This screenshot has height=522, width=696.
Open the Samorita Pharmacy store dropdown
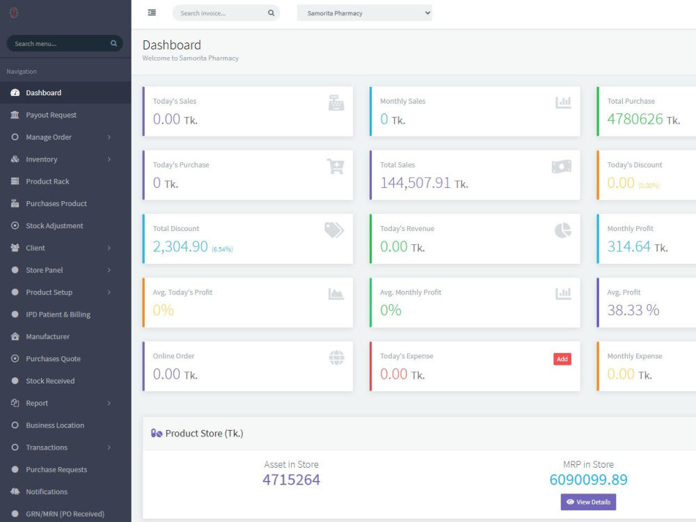pos(365,13)
